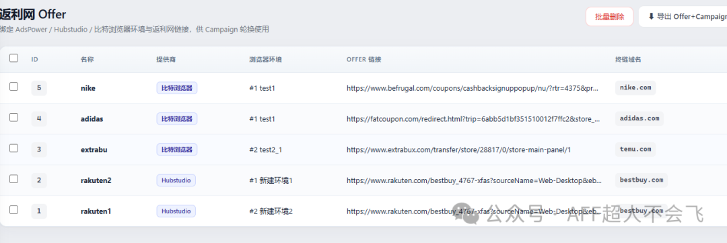
Task: Click the bestbuy.com tag in rakuten2 row
Action: 642,180
